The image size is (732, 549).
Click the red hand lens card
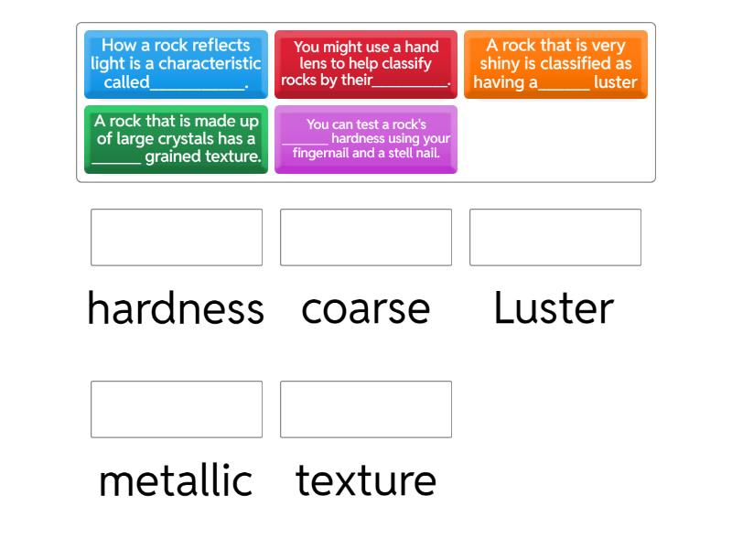pyautogui.click(x=366, y=64)
